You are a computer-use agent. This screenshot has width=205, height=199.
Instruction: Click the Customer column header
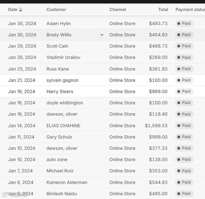coord(56,10)
